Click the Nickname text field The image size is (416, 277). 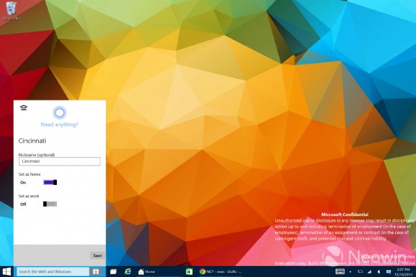59,161
